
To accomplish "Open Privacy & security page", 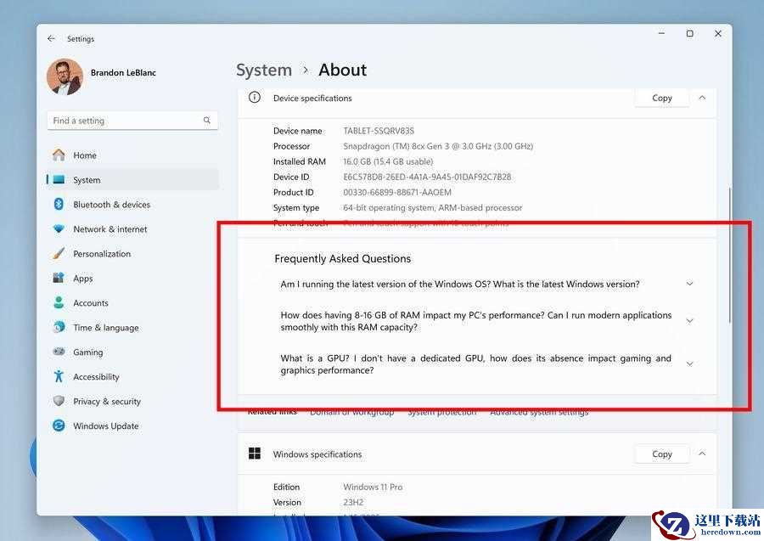I will 132,401.
